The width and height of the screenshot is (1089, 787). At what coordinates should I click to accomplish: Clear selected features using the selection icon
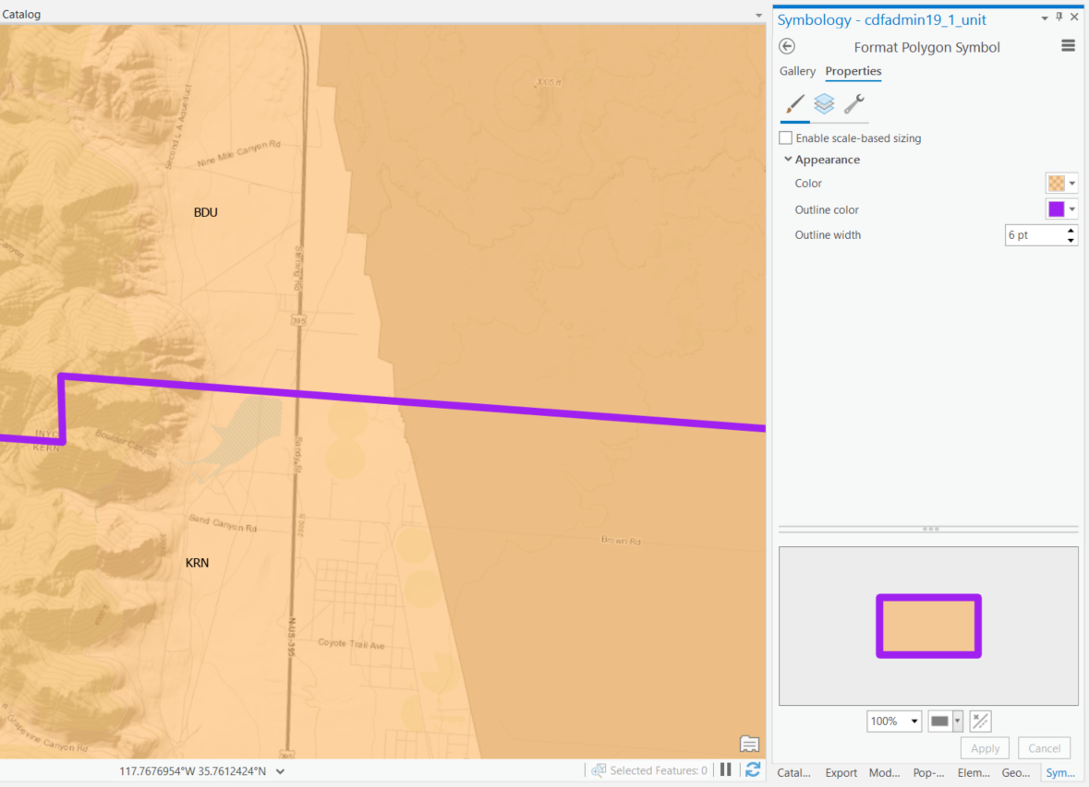[x=599, y=769]
